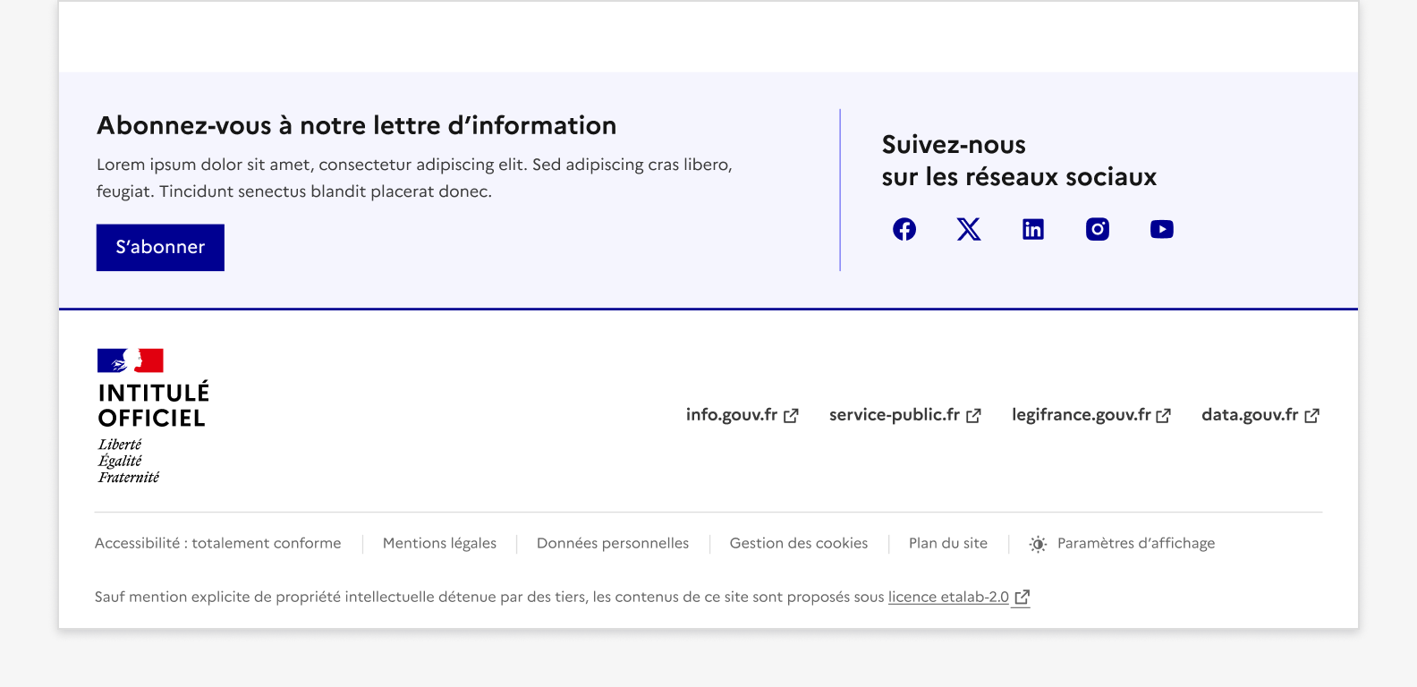This screenshot has width=1417, height=687.
Task: Select Gestion des cookies
Action: coord(799,543)
